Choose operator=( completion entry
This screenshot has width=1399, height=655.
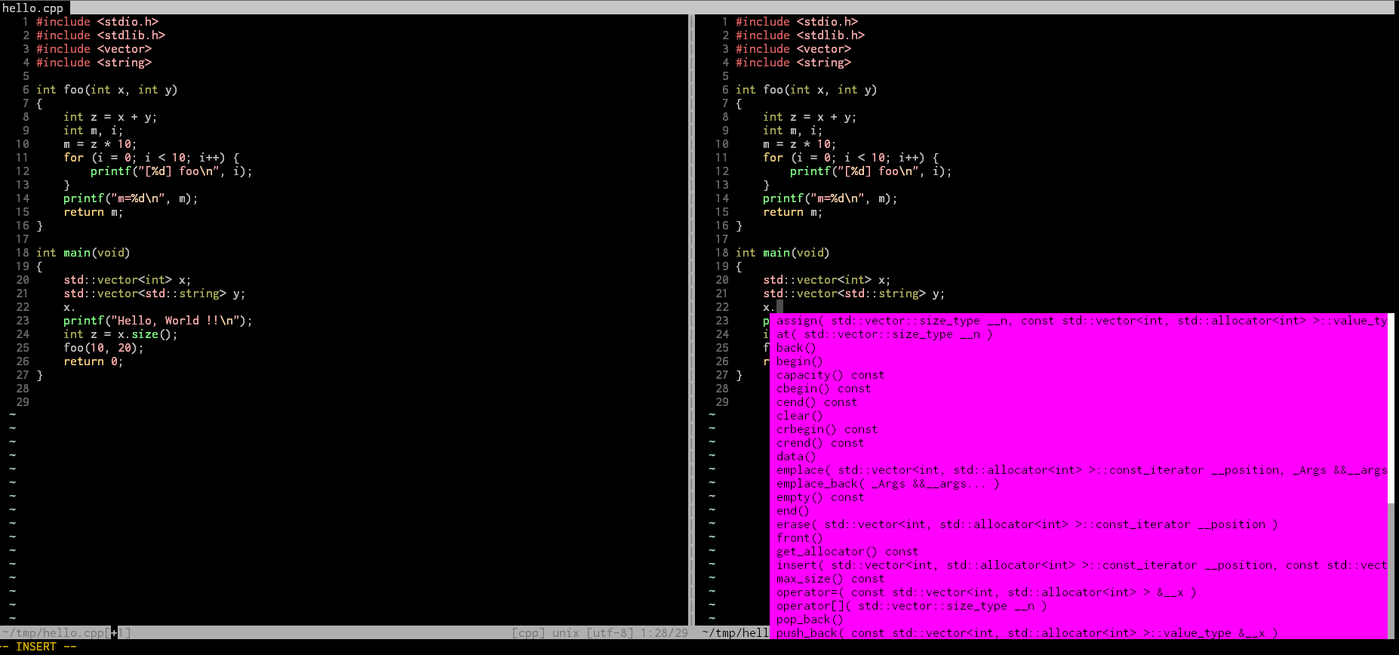[1078, 592]
